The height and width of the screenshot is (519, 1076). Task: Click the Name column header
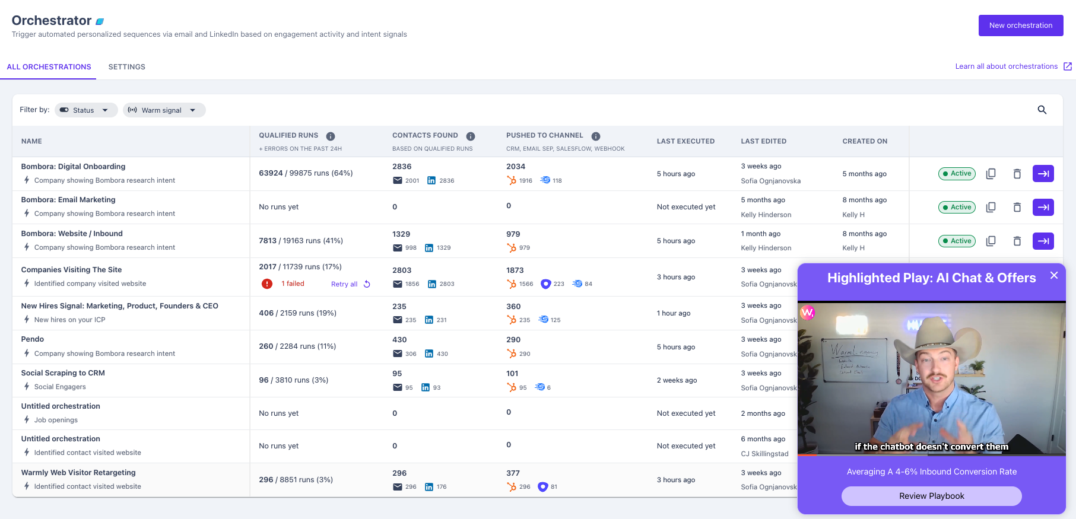coord(31,141)
